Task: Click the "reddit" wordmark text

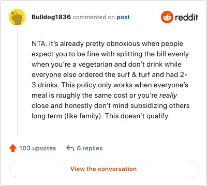Action: coord(186,17)
